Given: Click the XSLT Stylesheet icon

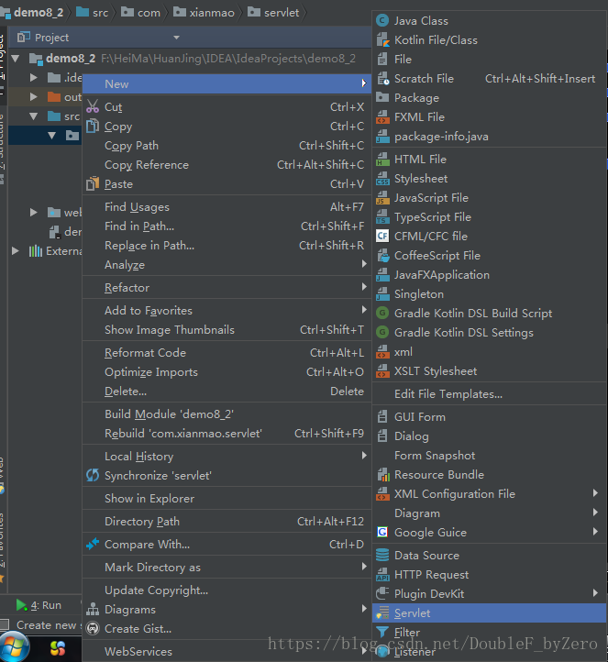Looking at the screenshot, I should pos(382,371).
